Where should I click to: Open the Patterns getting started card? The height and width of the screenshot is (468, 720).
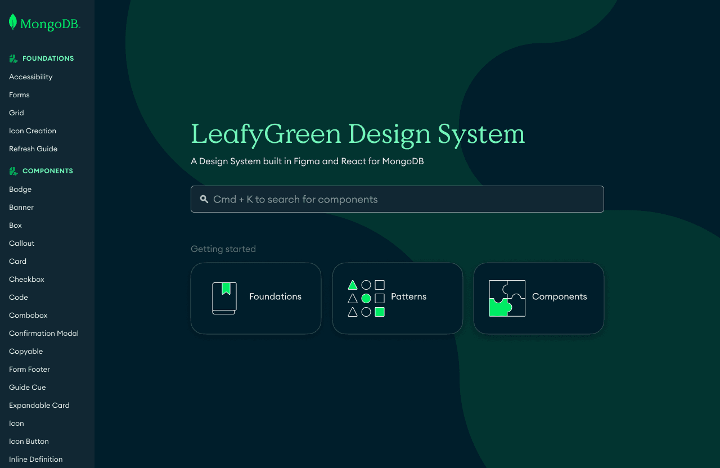(x=398, y=298)
